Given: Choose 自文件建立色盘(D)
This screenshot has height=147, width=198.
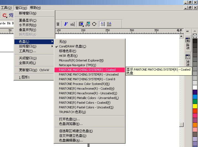Looking at the screenshot, I should tap(90, 136).
